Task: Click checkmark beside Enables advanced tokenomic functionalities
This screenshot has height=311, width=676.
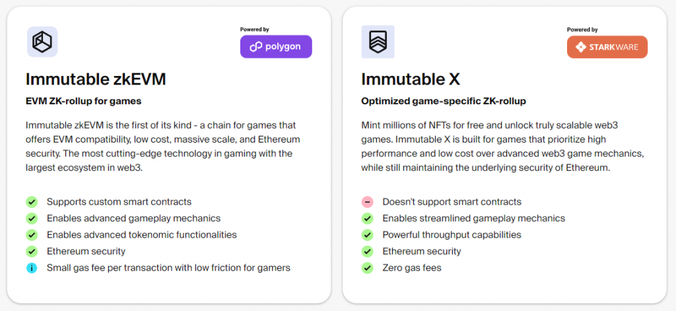Action: click(32, 234)
